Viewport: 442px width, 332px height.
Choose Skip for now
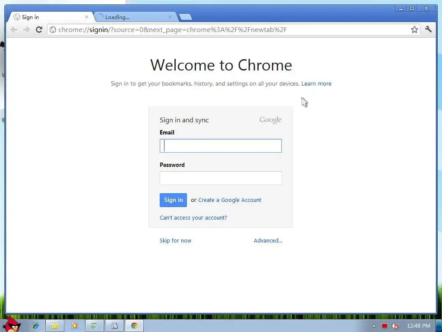[175, 240]
